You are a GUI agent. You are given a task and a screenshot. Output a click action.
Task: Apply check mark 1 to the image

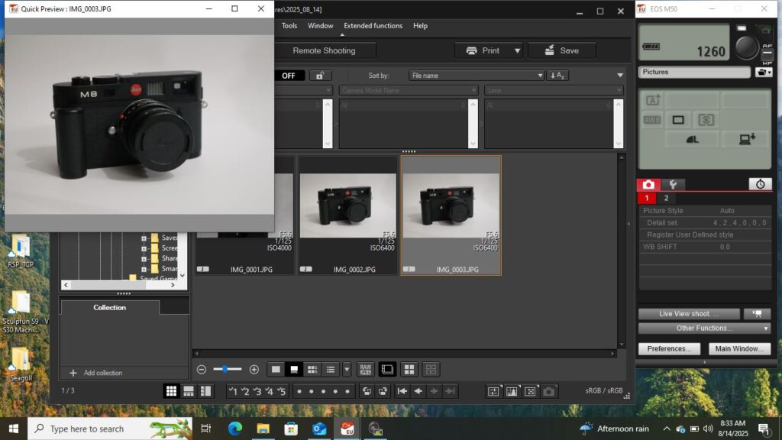[x=233, y=392]
